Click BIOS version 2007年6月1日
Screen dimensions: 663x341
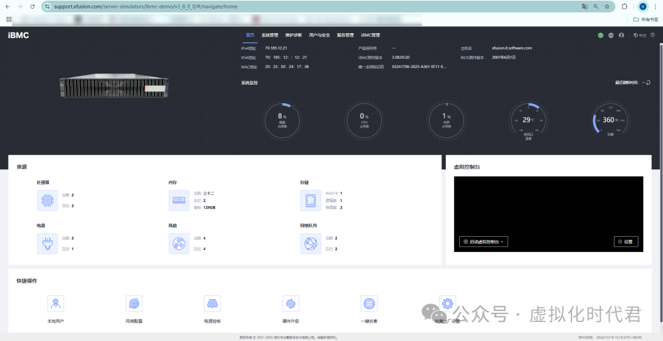pyautogui.click(x=503, y=58)
